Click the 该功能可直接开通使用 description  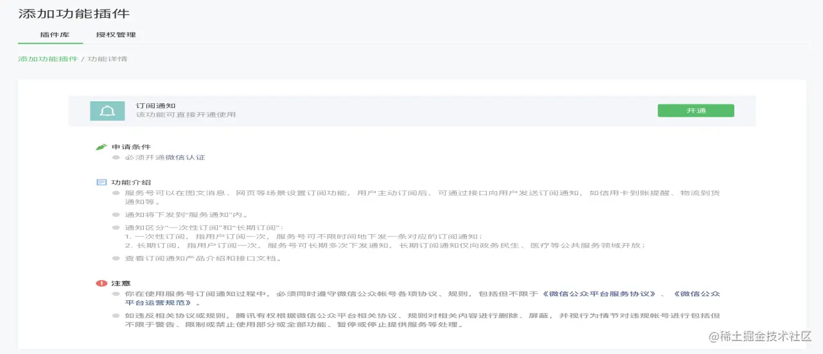click(186, 115)
